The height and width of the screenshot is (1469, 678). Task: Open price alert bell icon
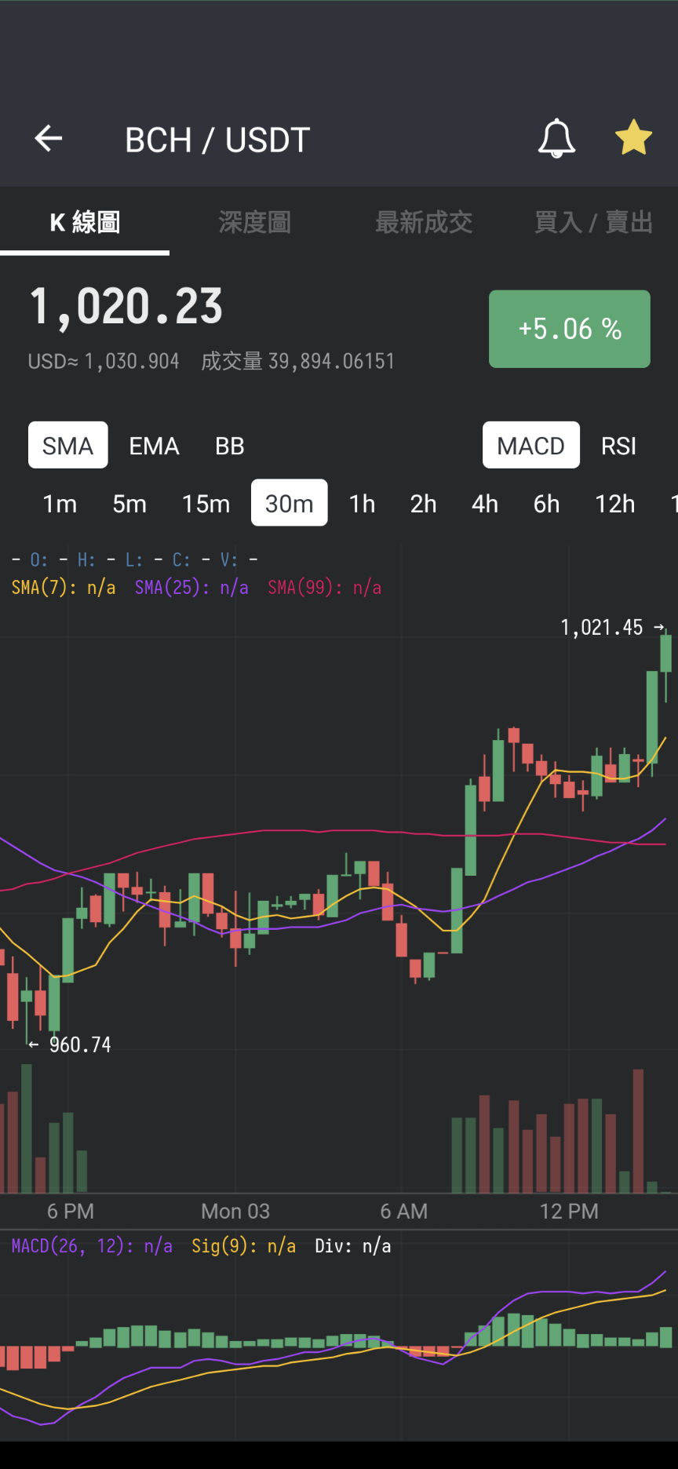tap(556, 139)
